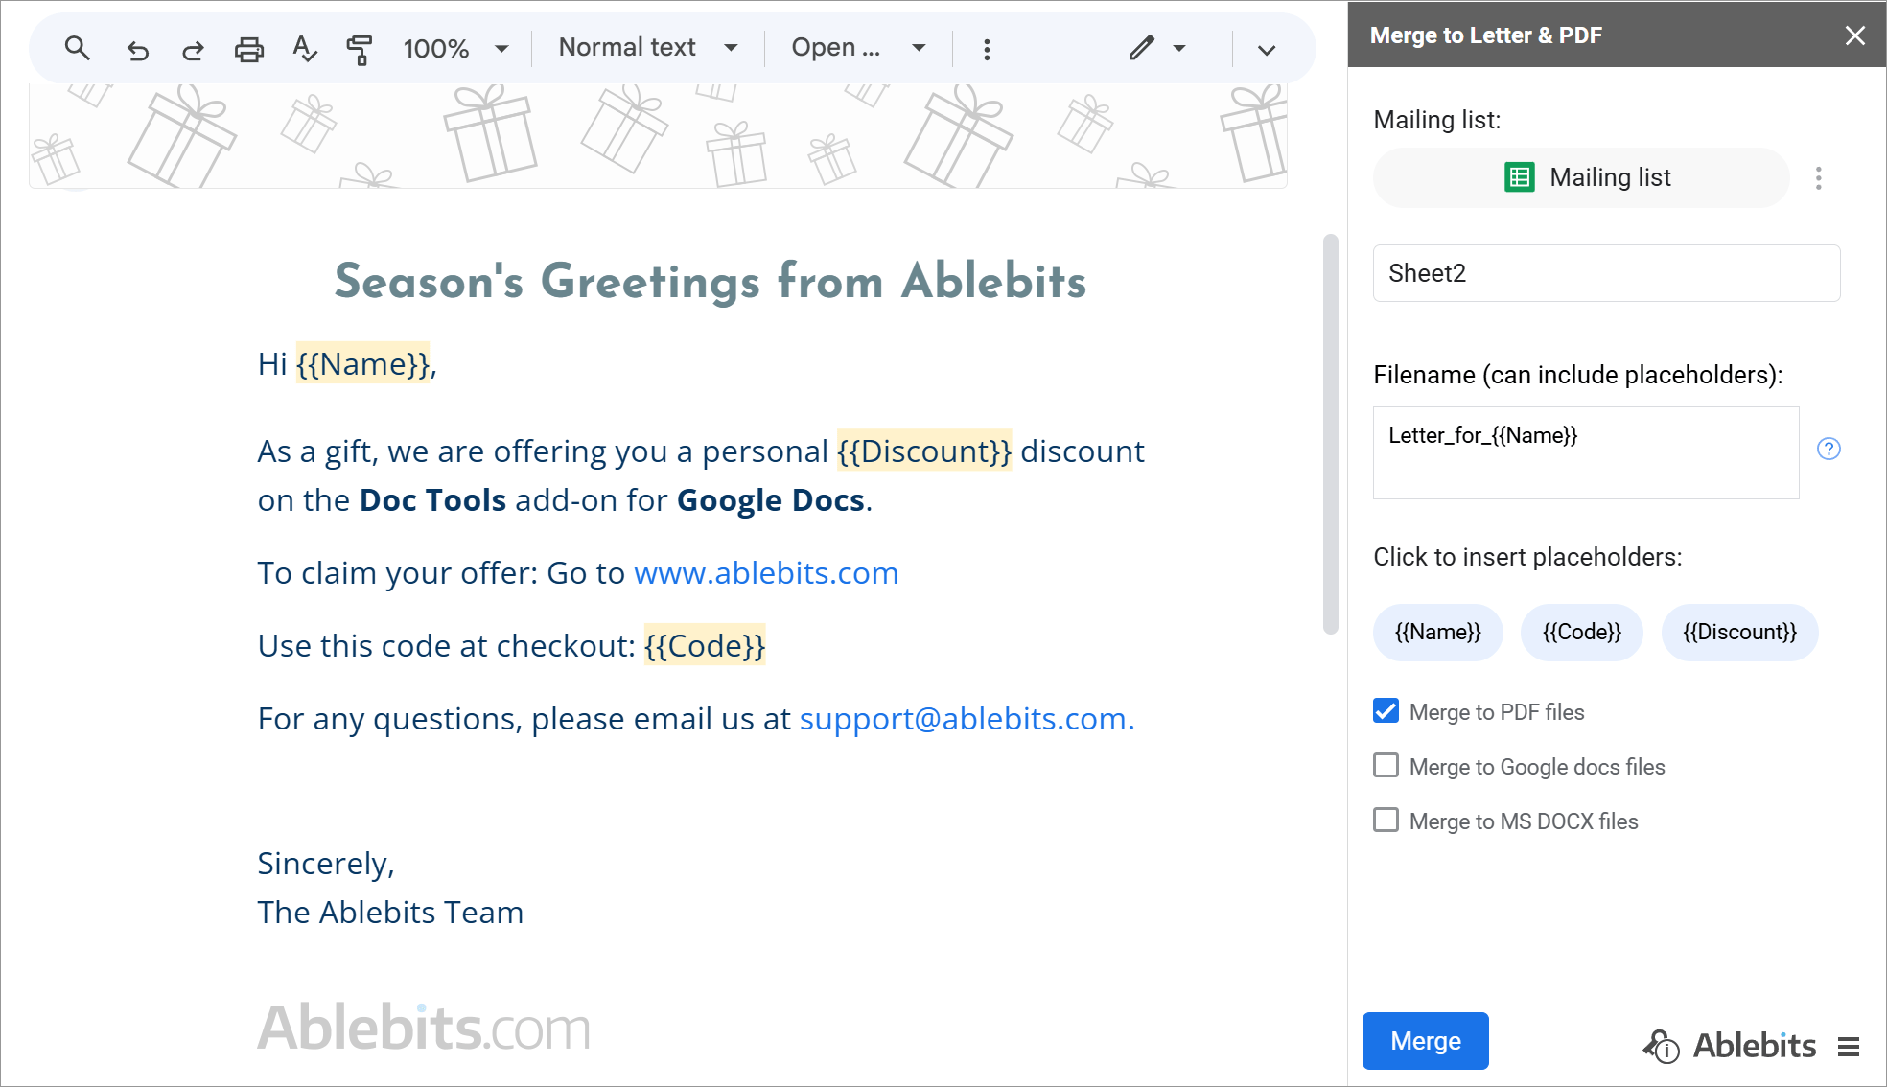This screenshot has height=1087, width=1887.
Task: Enable Merge to MS DOCX files
Action: tap(1386, 820)
